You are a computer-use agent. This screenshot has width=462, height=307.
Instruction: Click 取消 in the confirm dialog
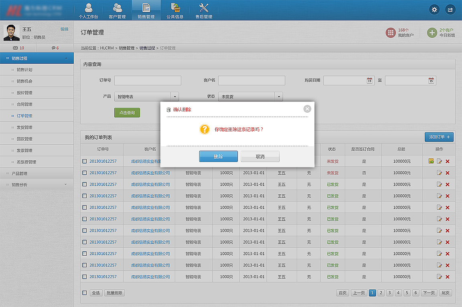tap(260, 156)
